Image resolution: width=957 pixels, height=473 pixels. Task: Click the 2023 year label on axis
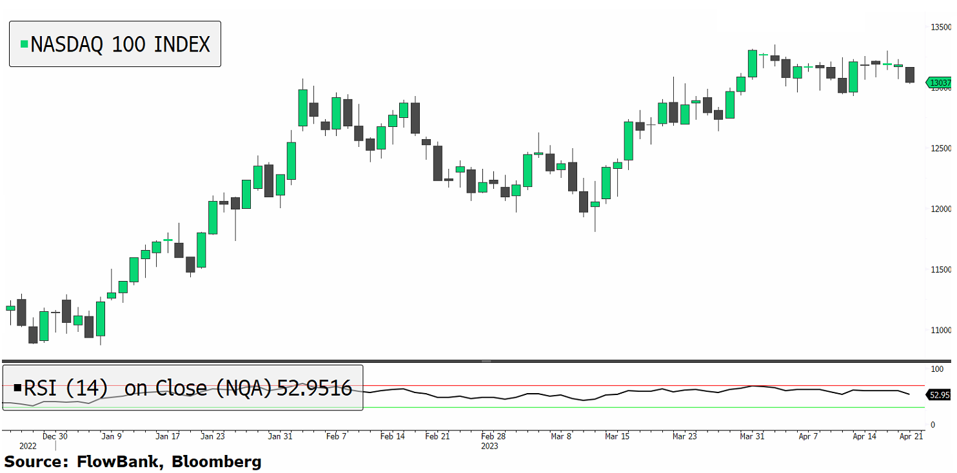(x=490, y=445)
